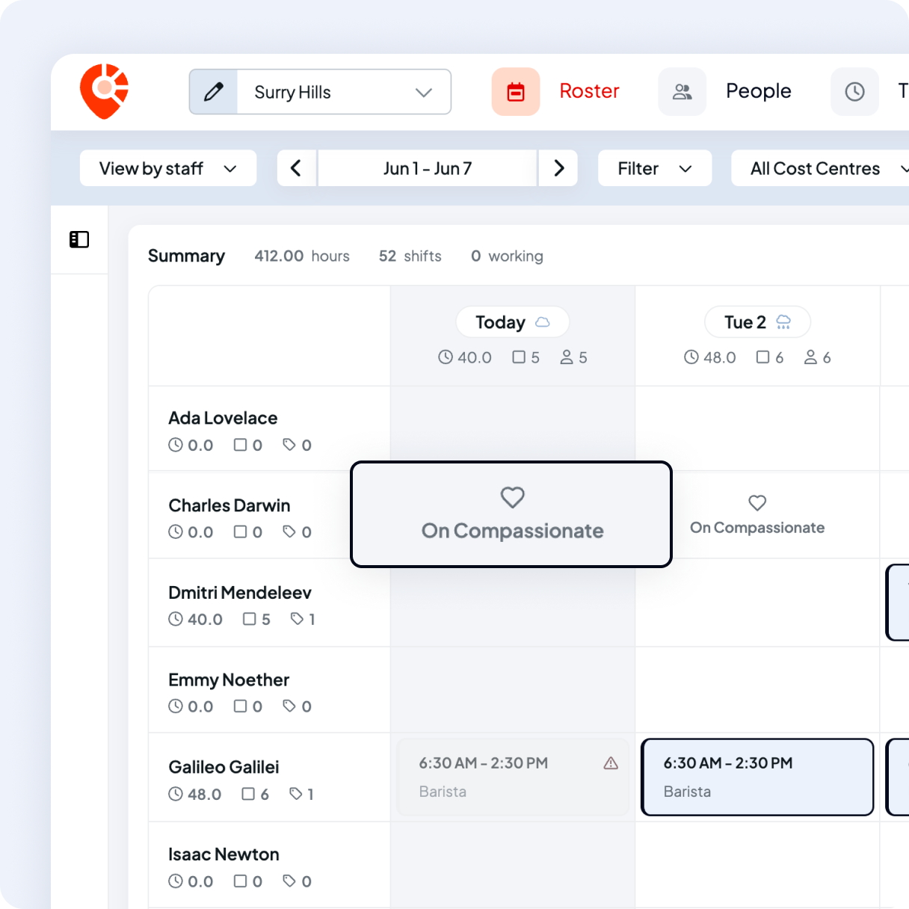
Task: Click the tag icon in Ada Lovelace row
Action: [x=289, y=445]
